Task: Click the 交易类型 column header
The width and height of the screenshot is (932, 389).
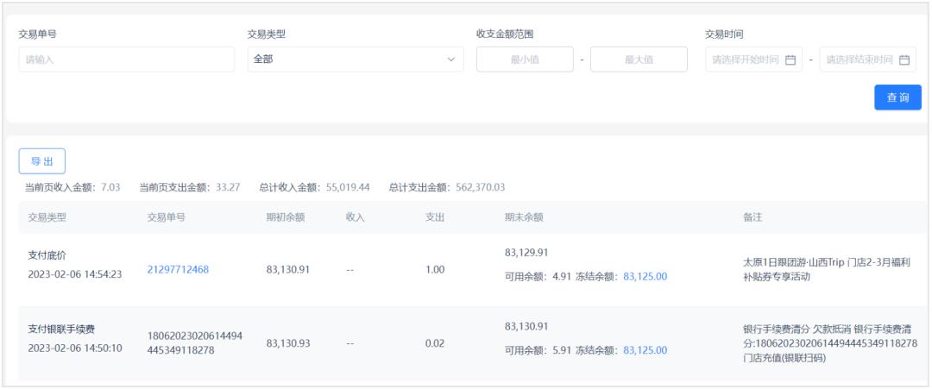Action: click(47, 217)
